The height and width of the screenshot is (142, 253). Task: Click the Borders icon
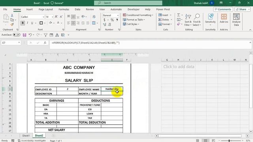coord(41,23)
